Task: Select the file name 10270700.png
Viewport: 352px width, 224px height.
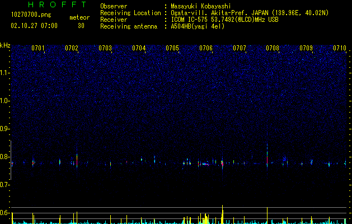Action: click(31, 15)
